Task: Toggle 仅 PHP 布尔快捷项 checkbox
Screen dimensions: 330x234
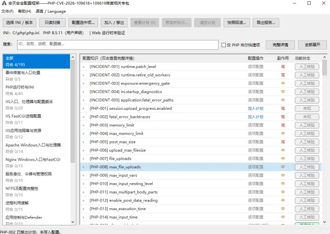Action: (224, 45)
